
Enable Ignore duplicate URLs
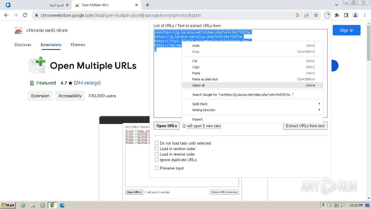157,160
